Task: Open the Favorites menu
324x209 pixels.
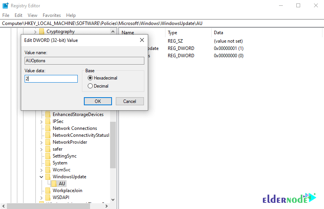Action: click(52, 15)
